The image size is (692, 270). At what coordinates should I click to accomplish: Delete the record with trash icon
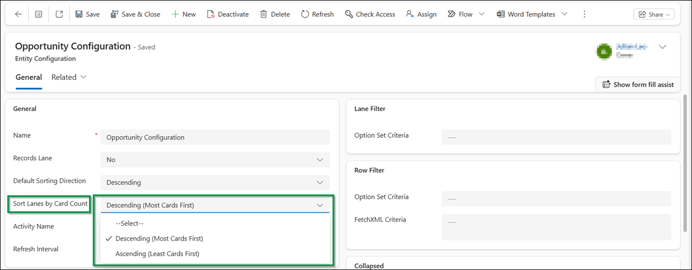[x=275, y=14]
